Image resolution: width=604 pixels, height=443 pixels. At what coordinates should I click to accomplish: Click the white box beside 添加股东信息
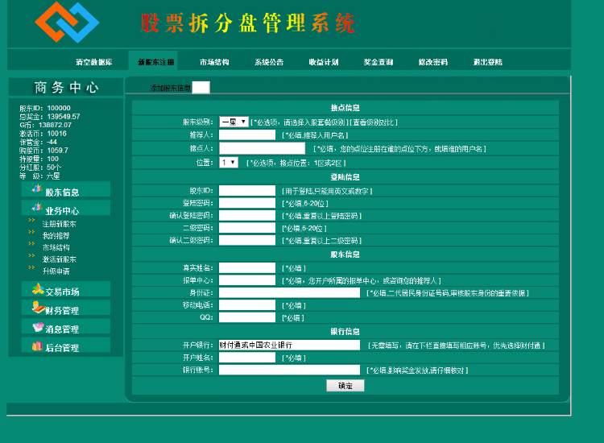[x=201, y=88]
